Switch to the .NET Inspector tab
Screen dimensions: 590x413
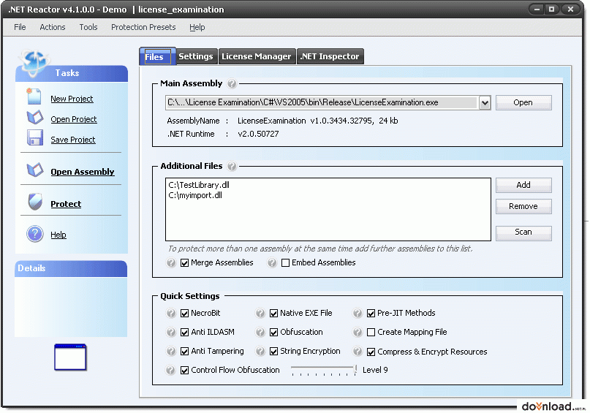click(330, 56)
